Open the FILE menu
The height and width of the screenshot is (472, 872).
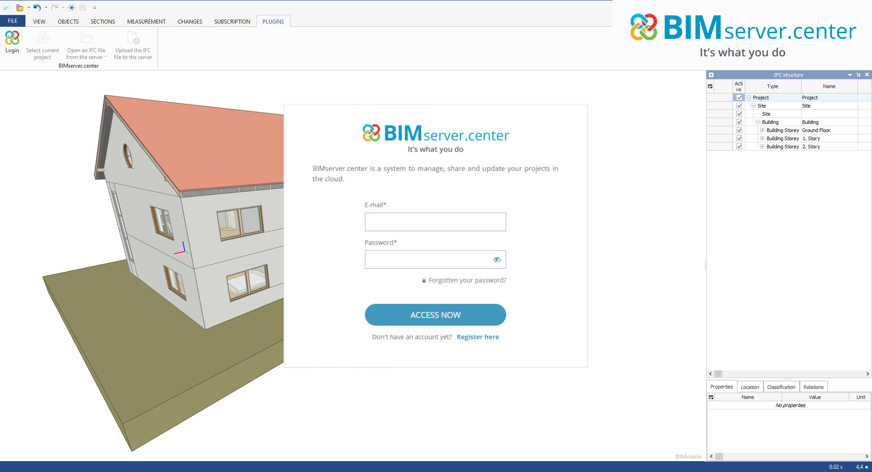13,21
